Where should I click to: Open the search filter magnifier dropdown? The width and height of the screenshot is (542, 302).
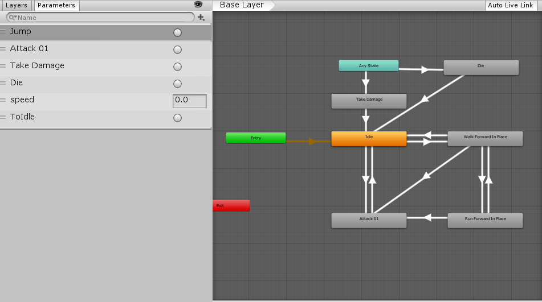coord(12,18)
